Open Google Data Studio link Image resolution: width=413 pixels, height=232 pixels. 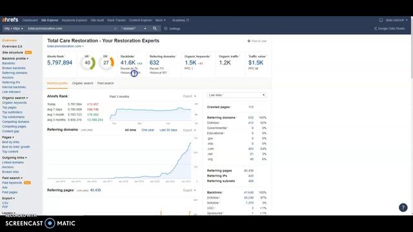pyautogui.click(x=390, y=28)
